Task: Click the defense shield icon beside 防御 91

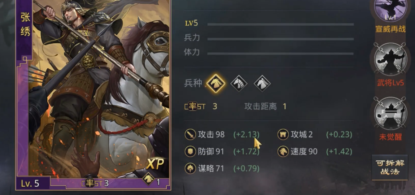Action: point(190,152)
